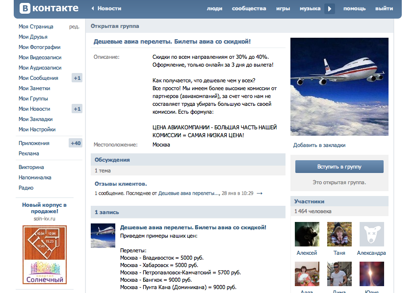Viewport: 416px width, 293px height.
Task: Open помощь in top navigation
Action: point(354,8)
